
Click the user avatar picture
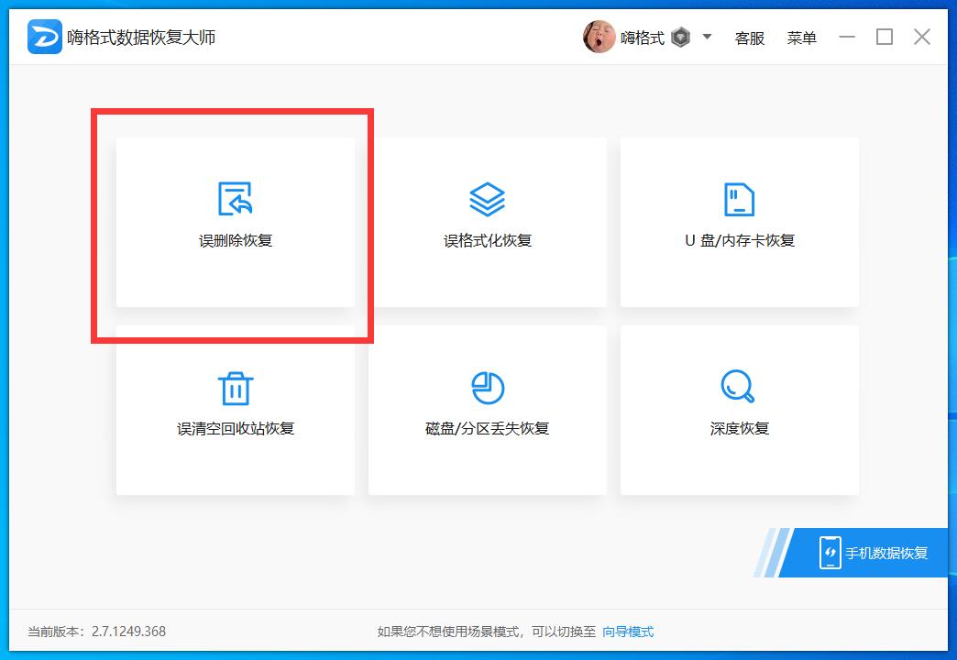pyautogui.click(x=599, y=38)
